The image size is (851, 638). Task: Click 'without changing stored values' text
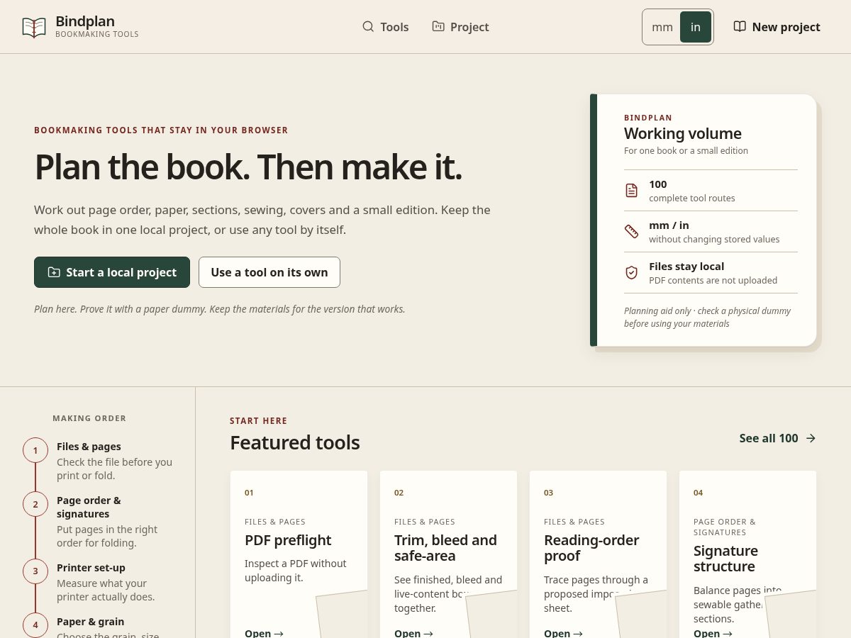point(714,239)
